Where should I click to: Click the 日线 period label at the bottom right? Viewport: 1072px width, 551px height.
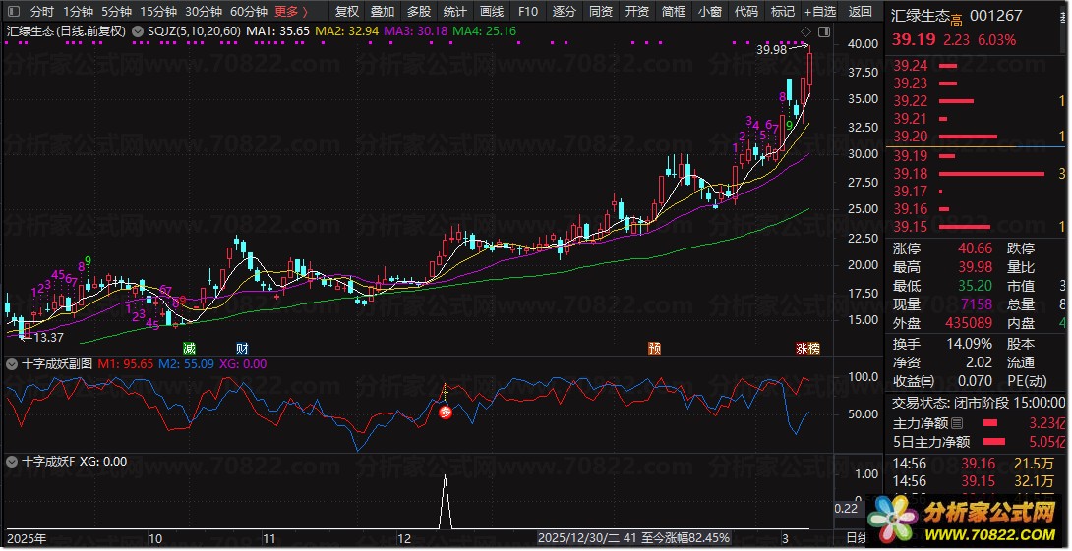[857, 538]
